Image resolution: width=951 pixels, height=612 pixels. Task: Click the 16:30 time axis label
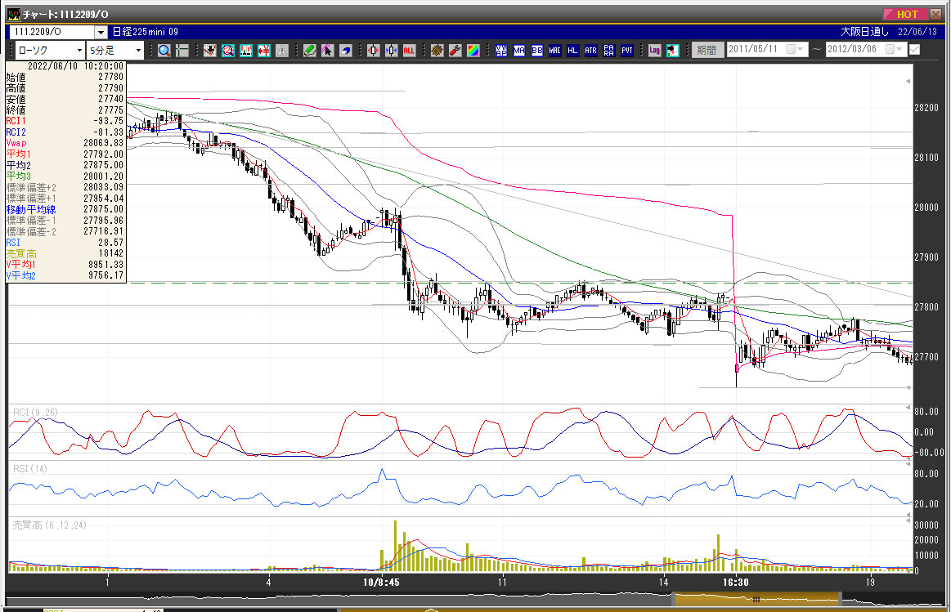(x=736, y=583)
